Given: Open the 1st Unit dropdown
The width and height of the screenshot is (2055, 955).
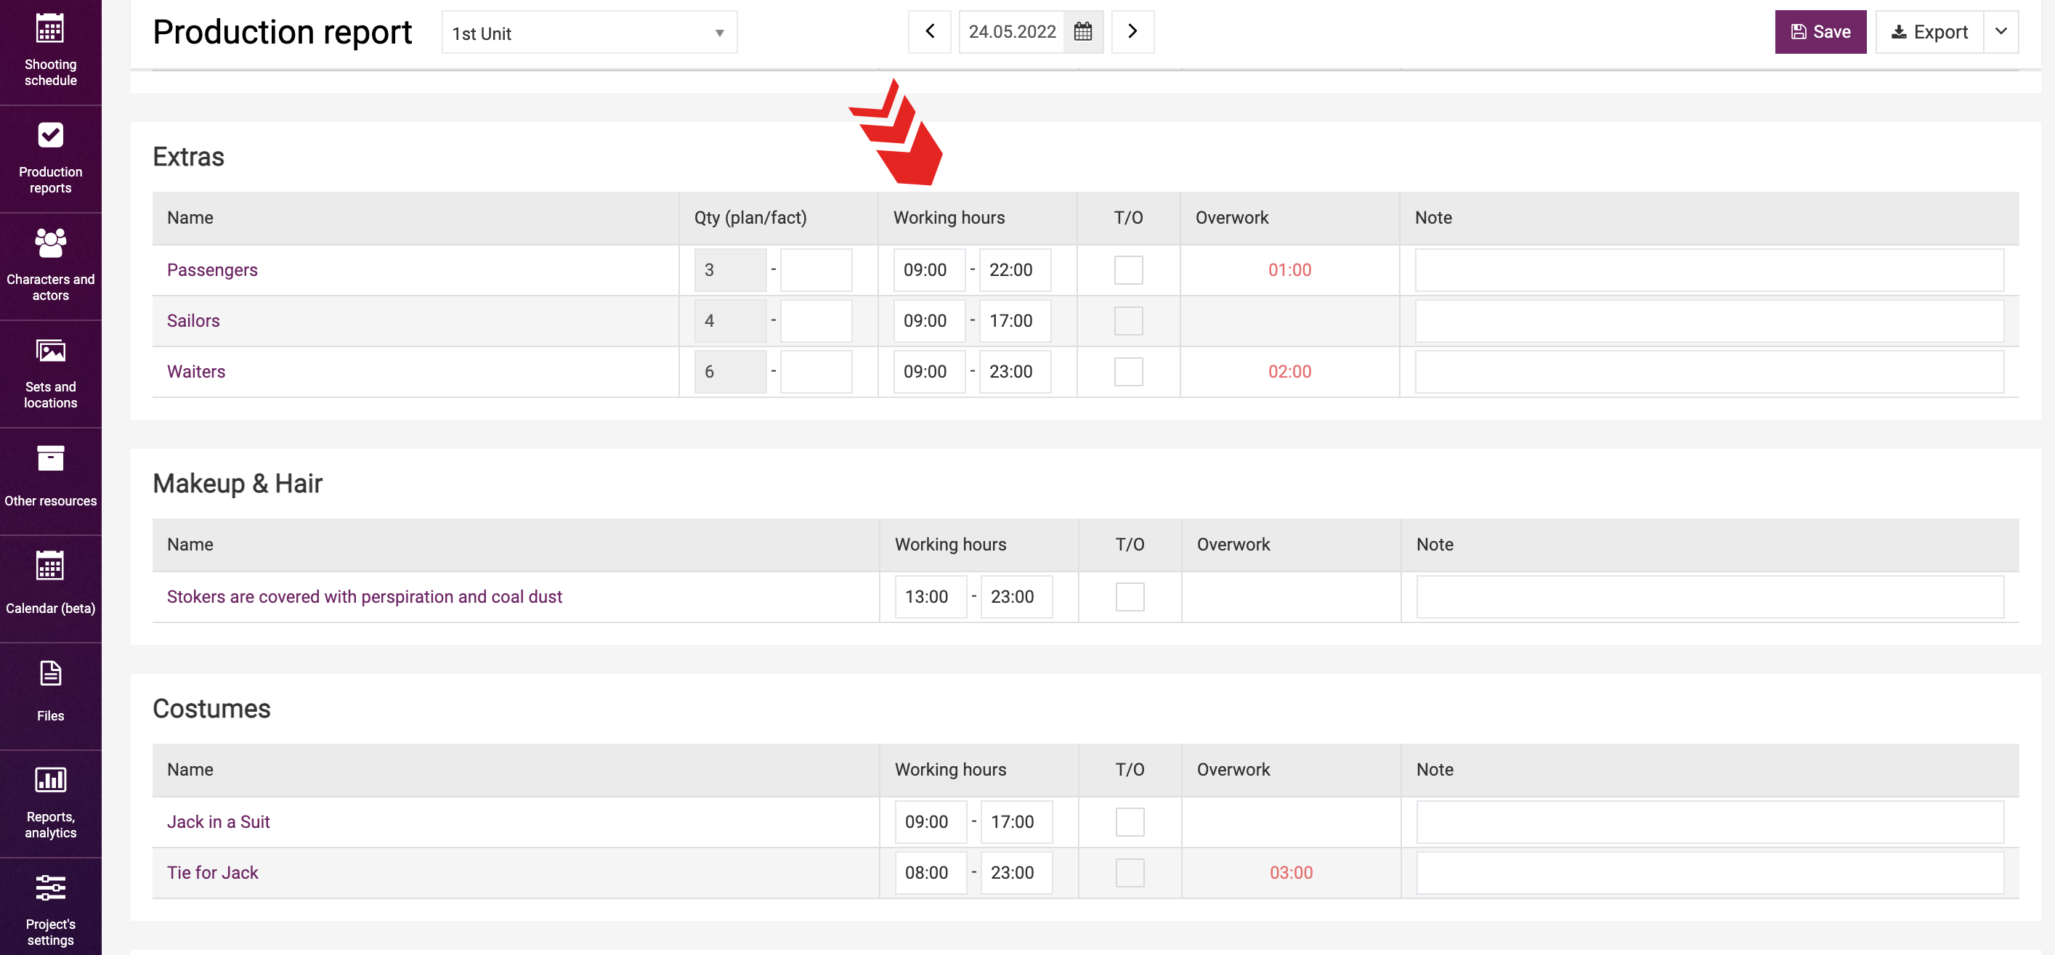Looking at the screenshot, I should 588,33.
